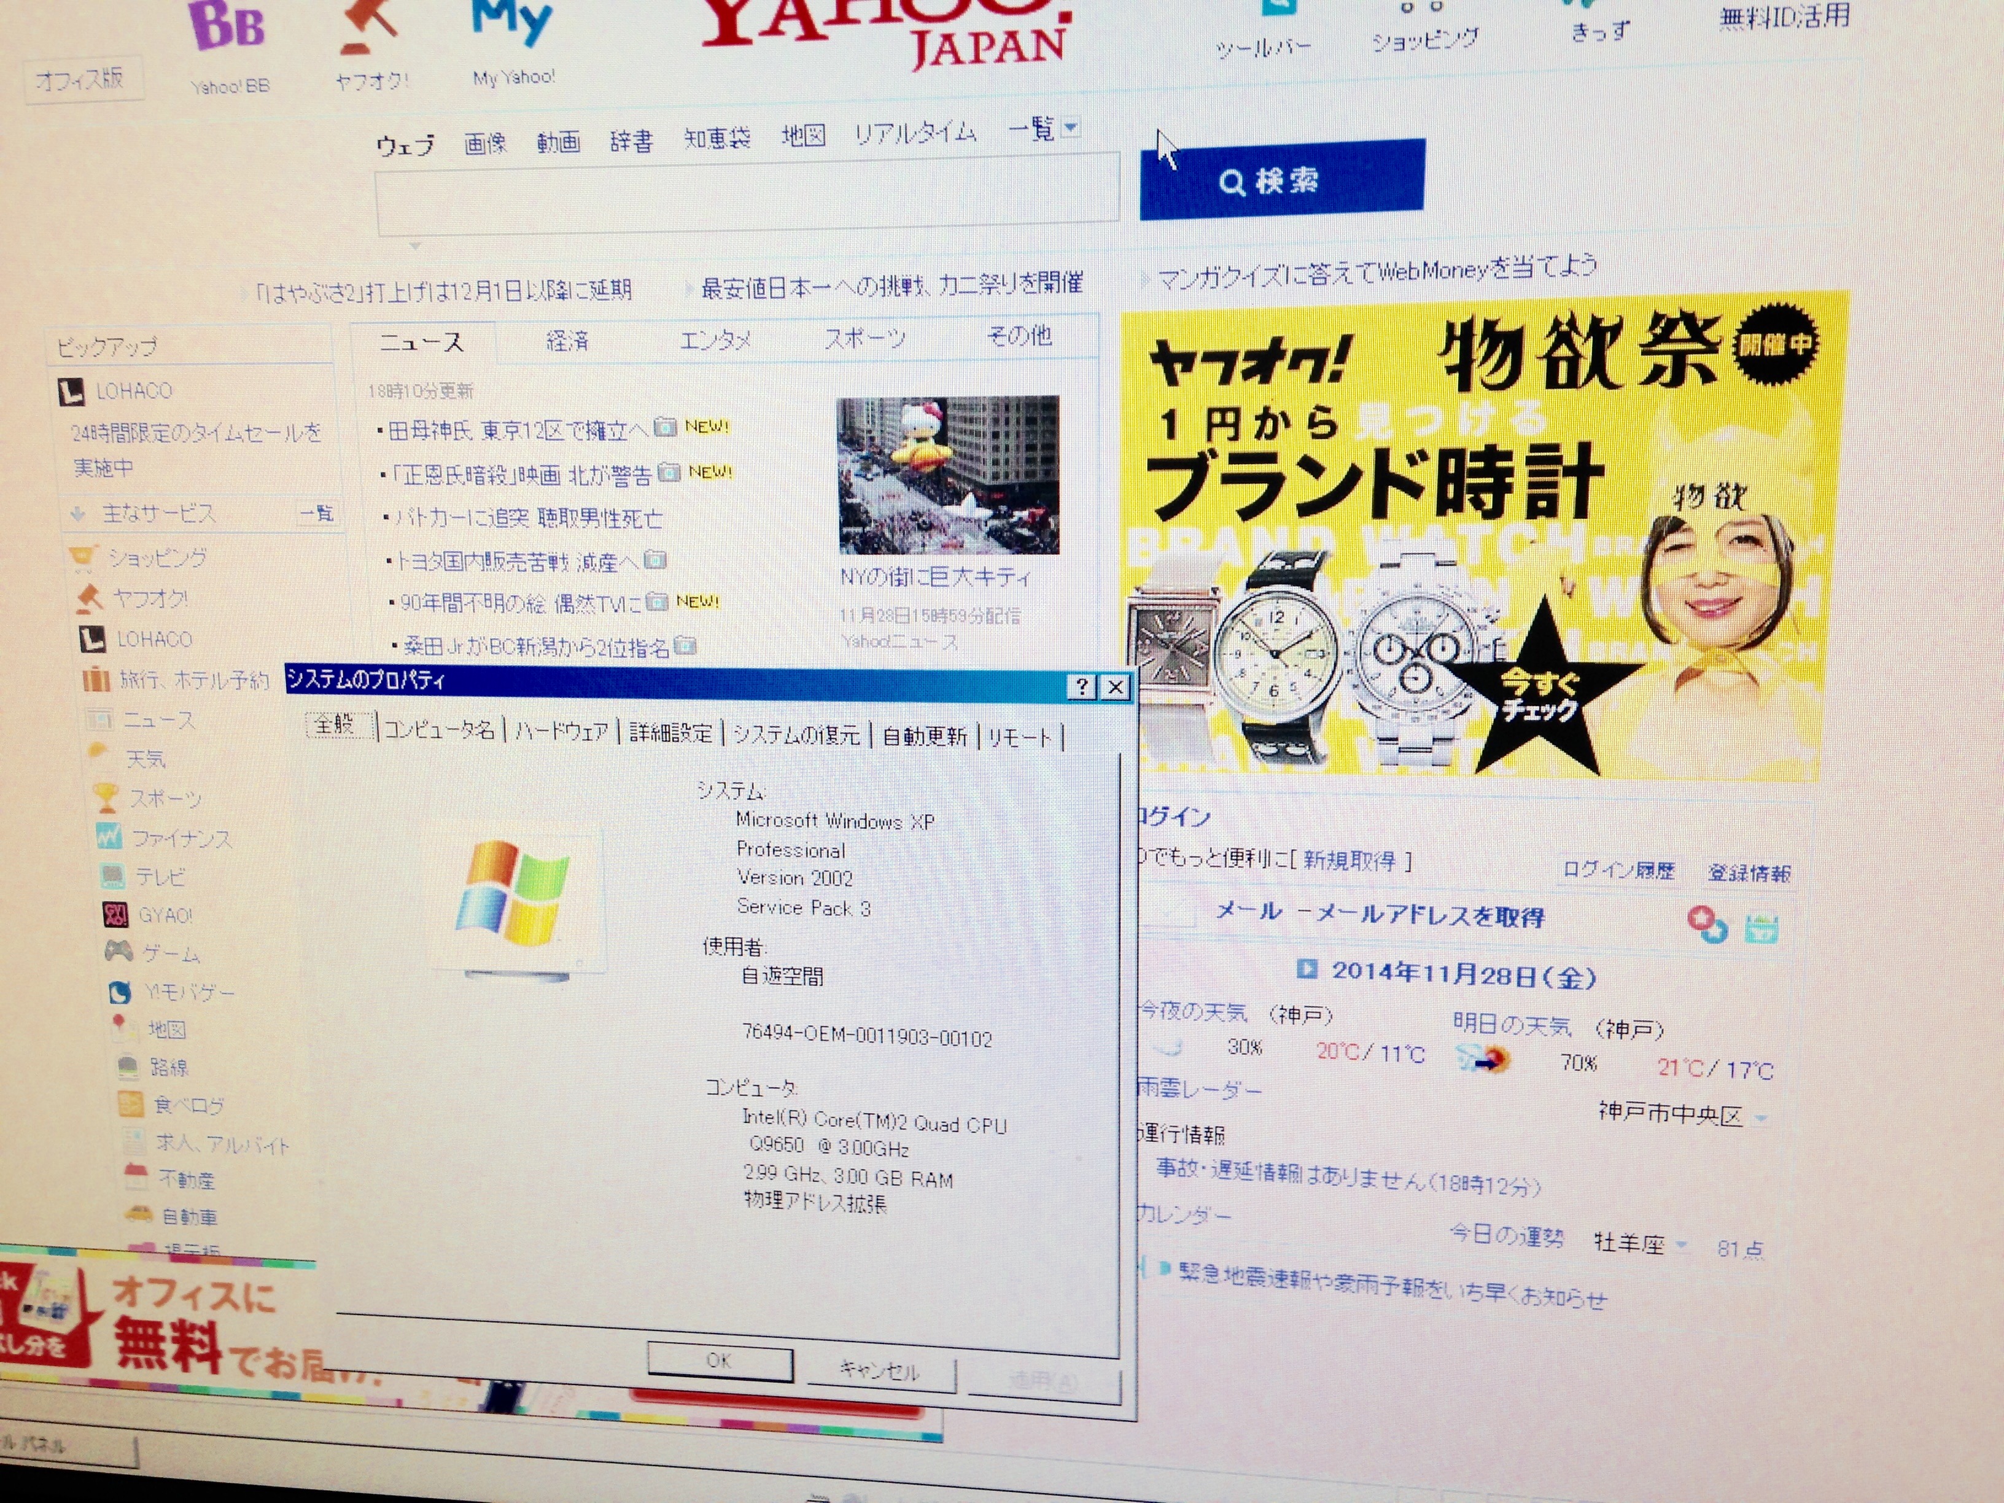The width and height of the screenshot is (2004, 1503).
Task: Click the Y!モバゲー icon
Action: [x=120, y=992]
